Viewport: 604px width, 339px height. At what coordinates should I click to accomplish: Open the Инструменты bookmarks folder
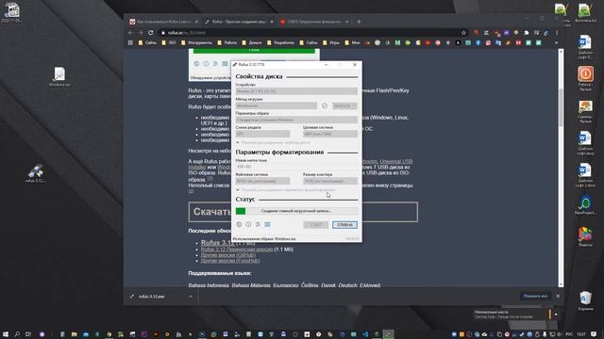[196, 42]
